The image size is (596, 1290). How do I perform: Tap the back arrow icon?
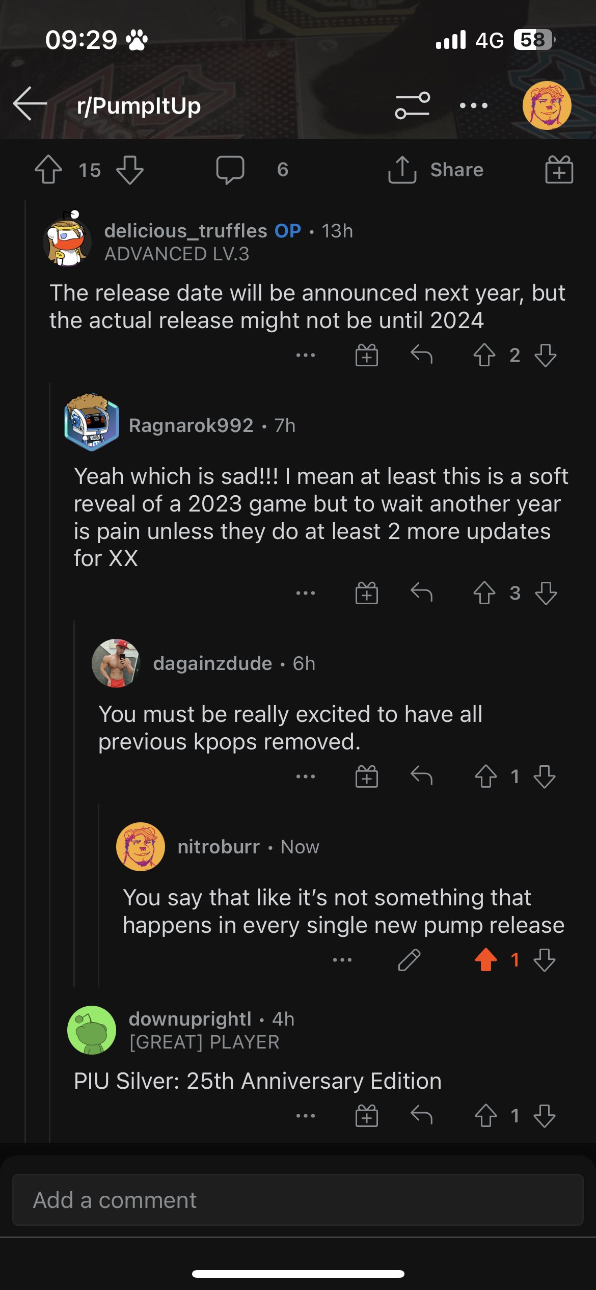[31, 104]
